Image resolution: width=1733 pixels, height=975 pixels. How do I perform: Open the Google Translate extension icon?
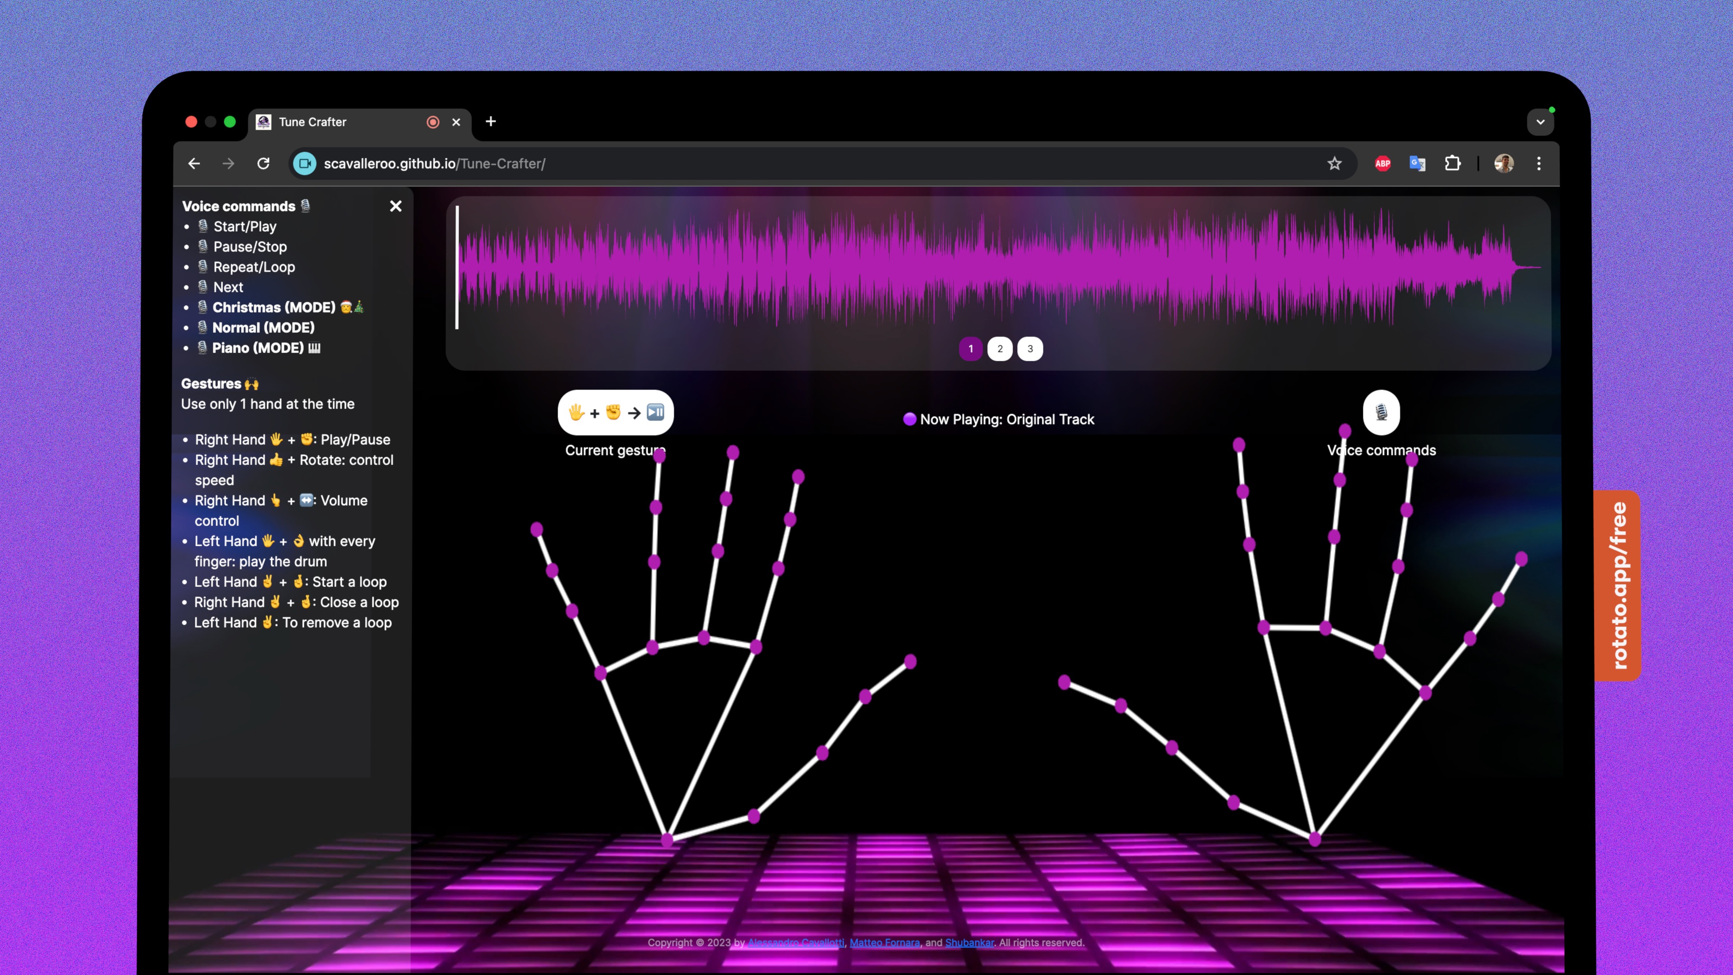(x=1418, y=163)
